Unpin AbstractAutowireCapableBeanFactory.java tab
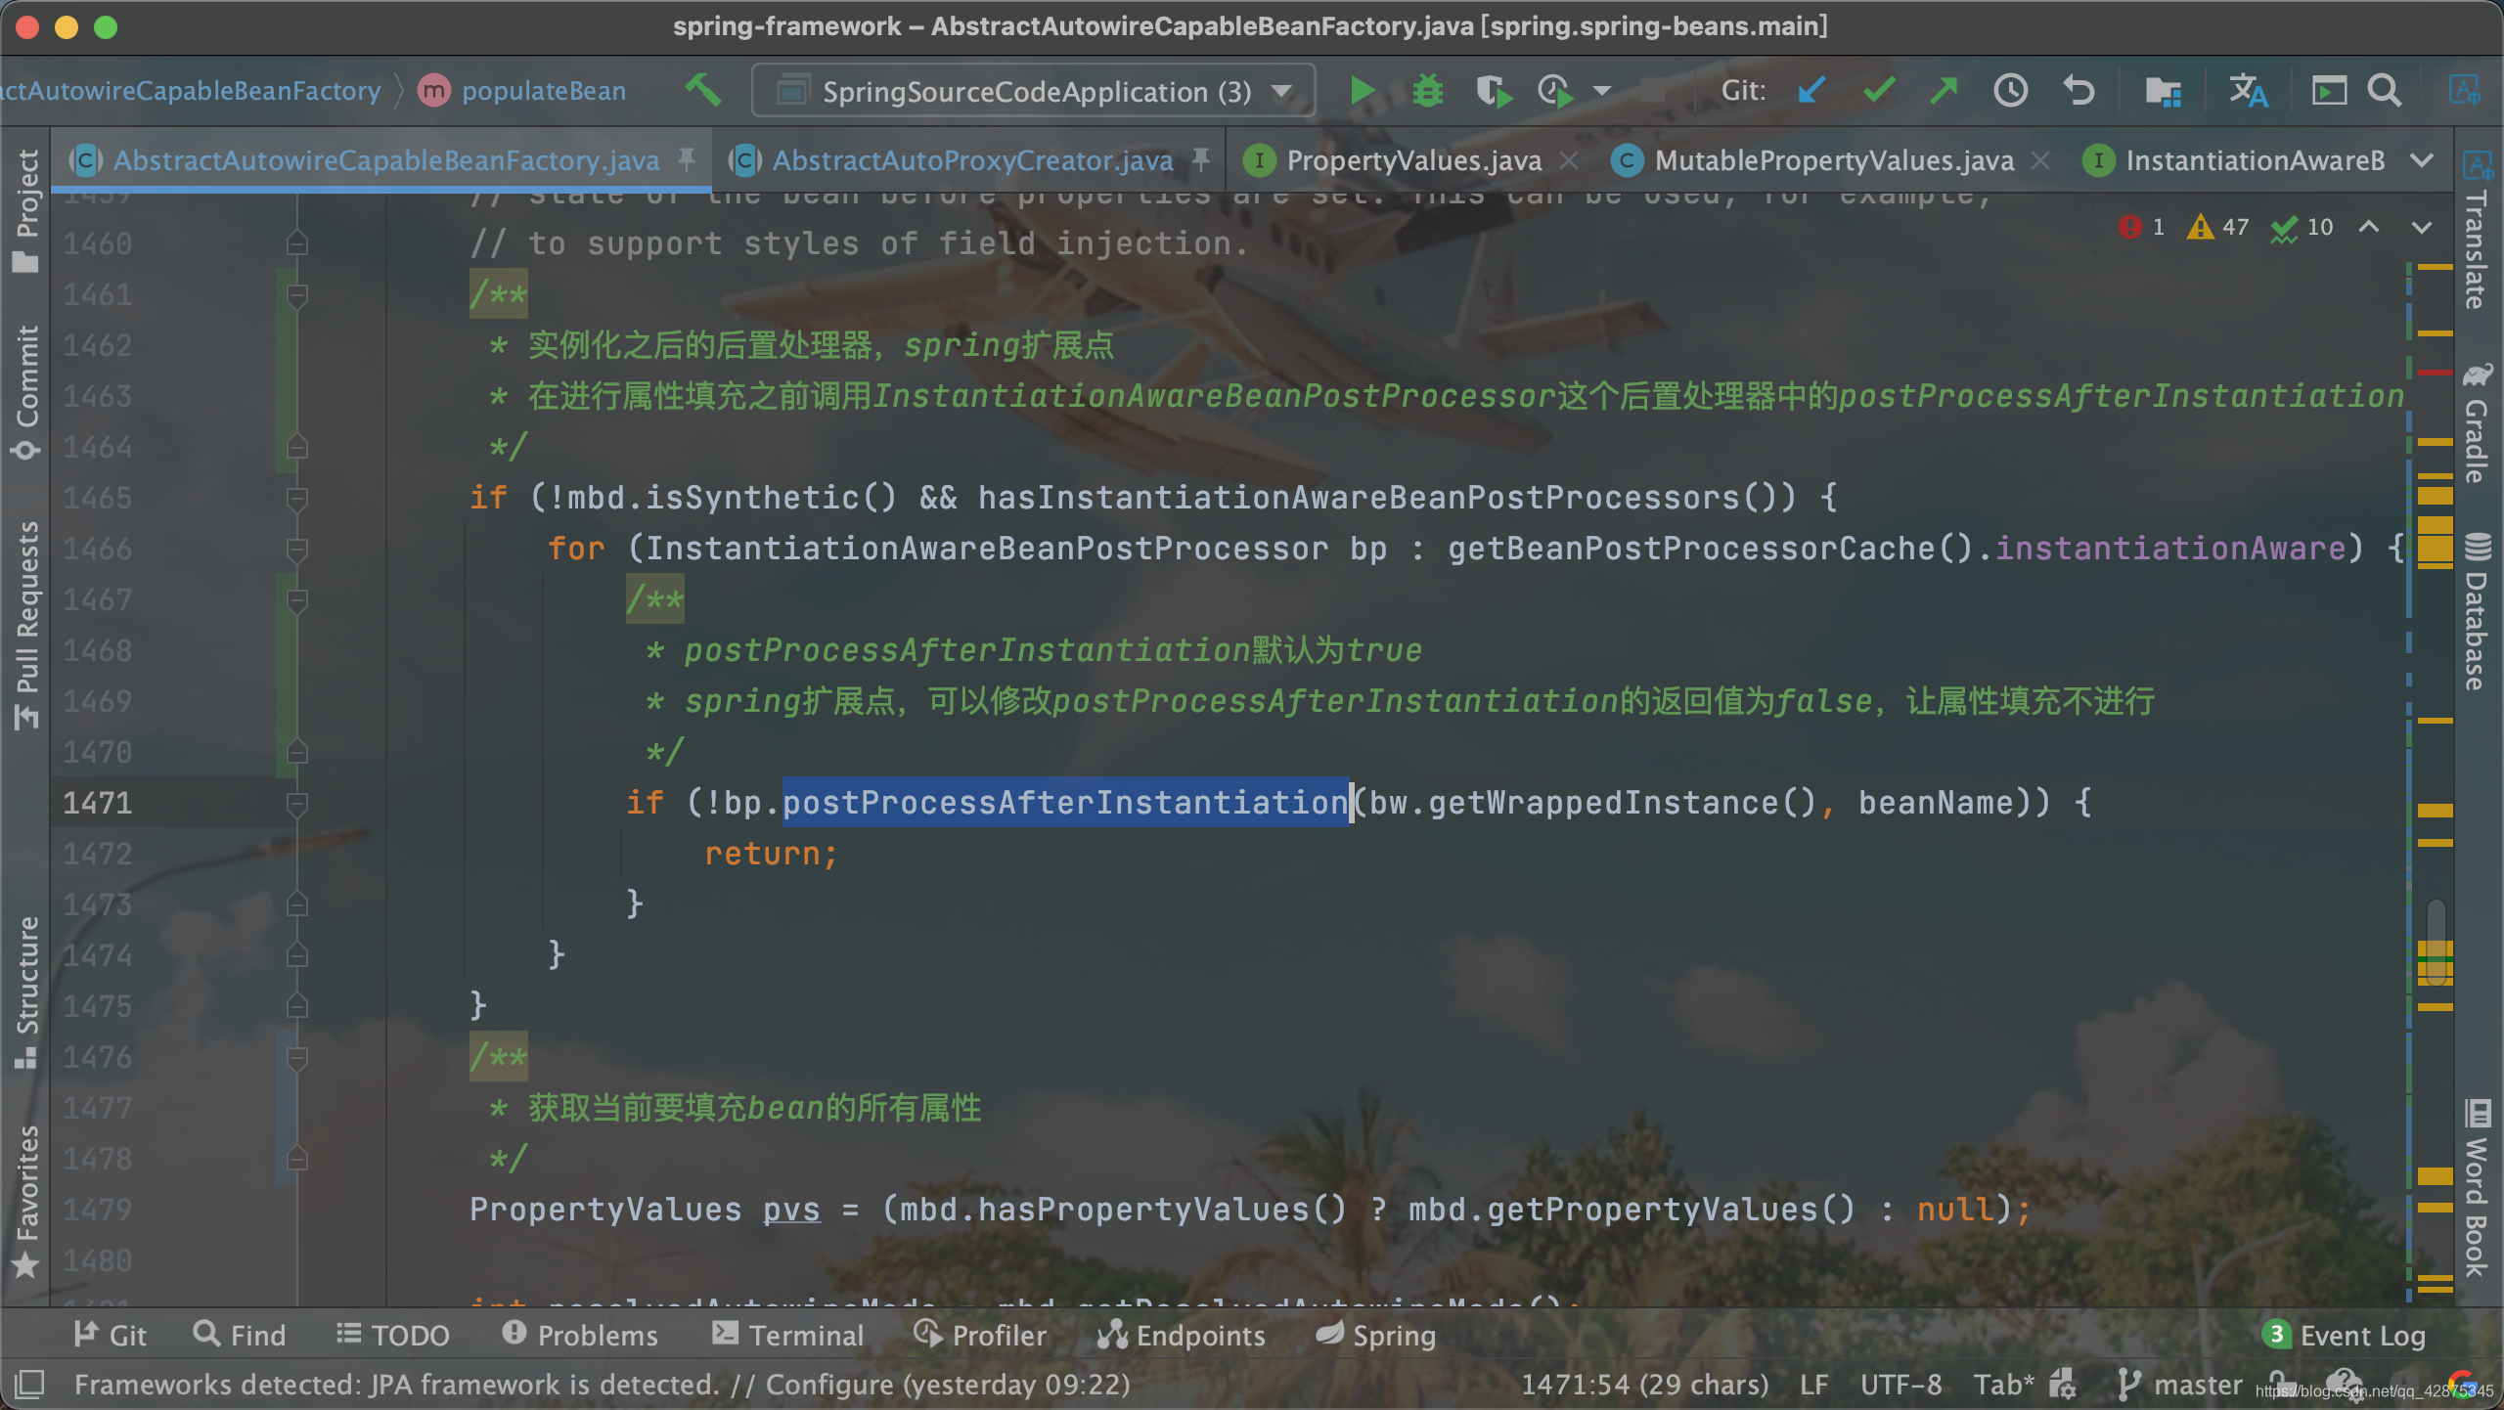The width and height of the screenshot is (2504, 1410). (x=687, y=158)
